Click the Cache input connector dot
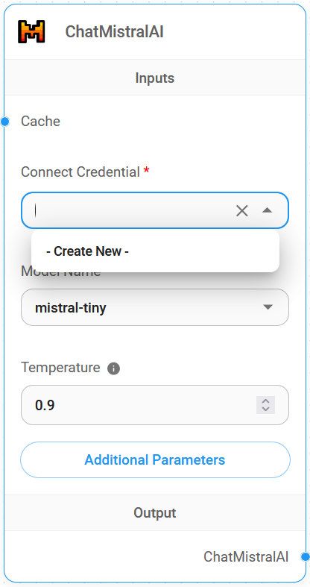The image size is (310, 587). tap(5, 122)
